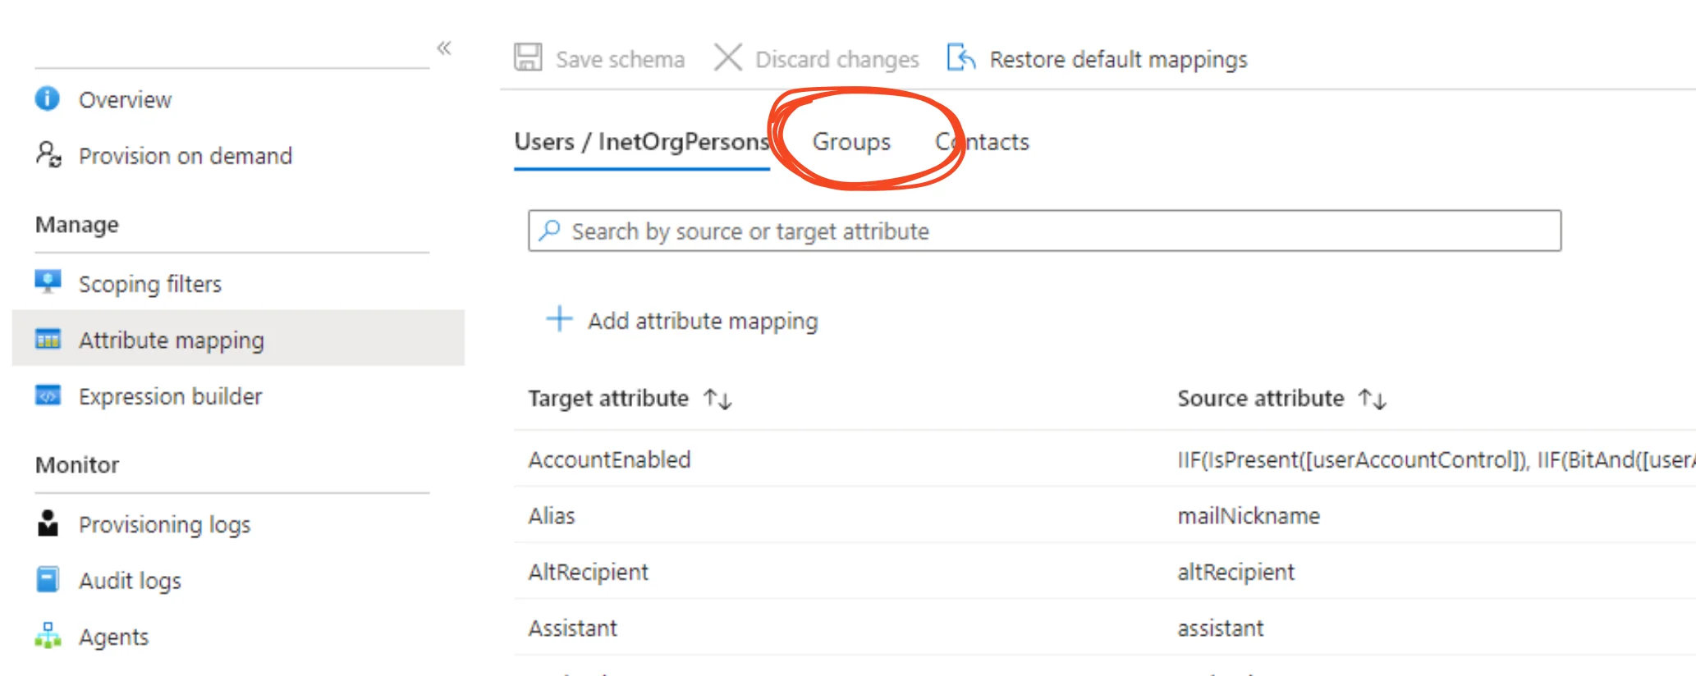Open Provision on demand page
Image resolution: width=1696 pixels, height=676 pixels.
tap(186, 155)
